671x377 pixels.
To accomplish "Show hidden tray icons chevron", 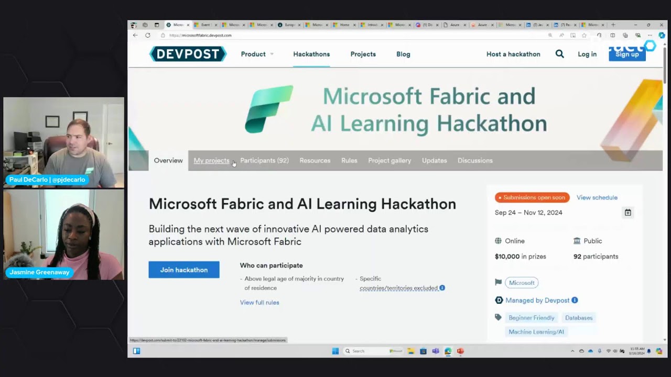I will 572,351.
